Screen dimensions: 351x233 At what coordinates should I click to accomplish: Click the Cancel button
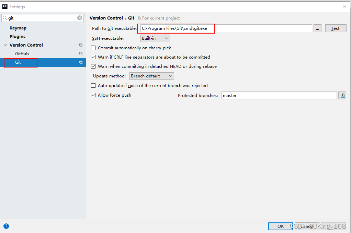click(307, 226)
